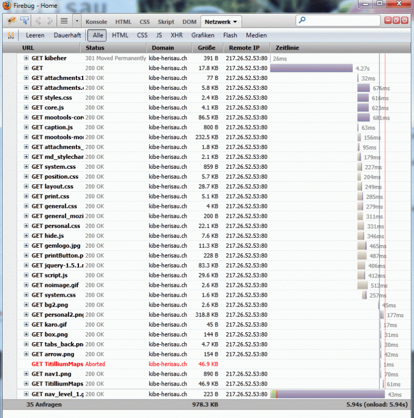Go back with the left arrow icon
The height and width of the screenshot is (418, 414).
tap(38, 21)
